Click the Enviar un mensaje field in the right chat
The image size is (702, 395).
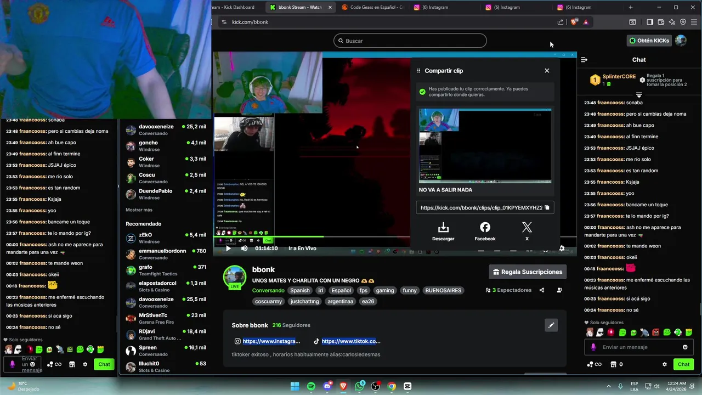coord(639,347)
